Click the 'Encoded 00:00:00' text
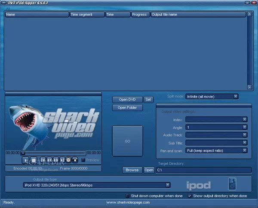Viewport: 258px width, 208px height. 28,168
